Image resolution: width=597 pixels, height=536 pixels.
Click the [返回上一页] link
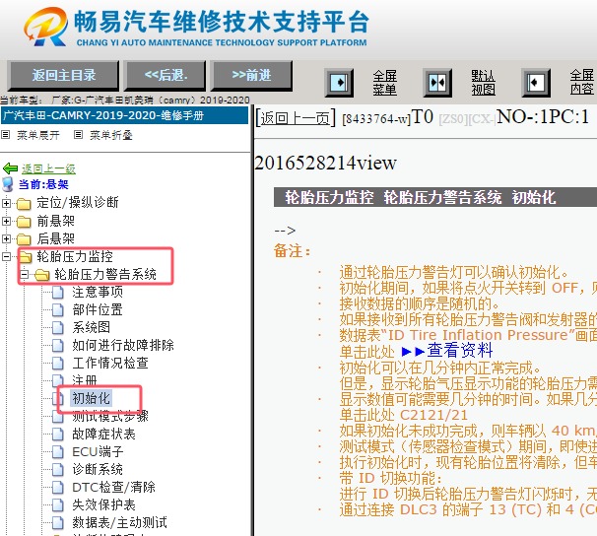(296, 118)
